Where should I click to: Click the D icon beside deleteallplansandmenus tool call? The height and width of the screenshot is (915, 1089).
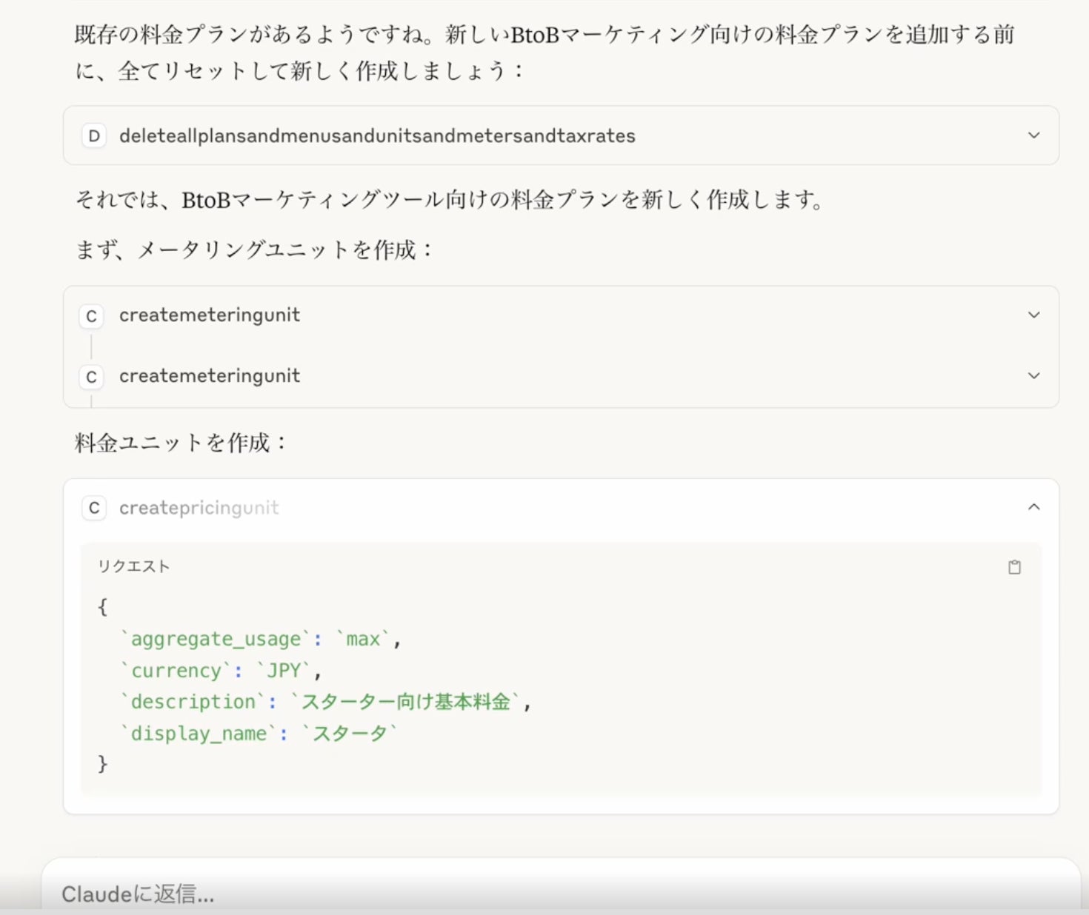94,136
